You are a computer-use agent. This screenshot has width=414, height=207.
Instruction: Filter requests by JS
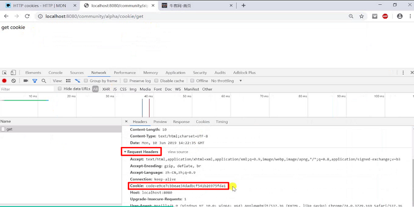(x=115, y=89)
